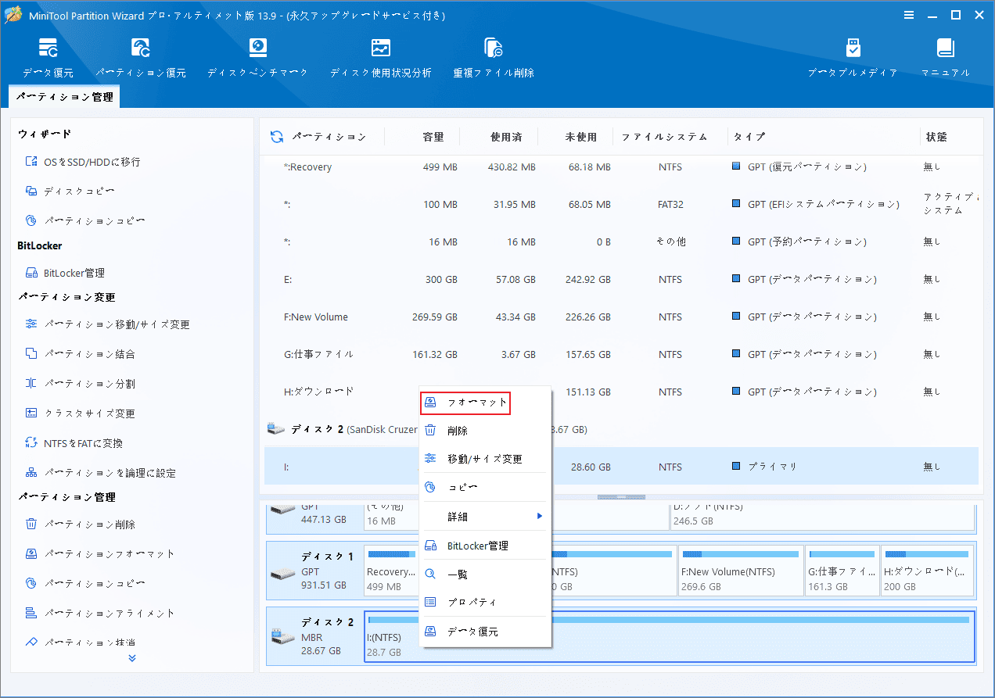Viewport: 995px width, 698px height.
Task: Select H:ダウンロード block in disk map
Action: coord(928,571)
